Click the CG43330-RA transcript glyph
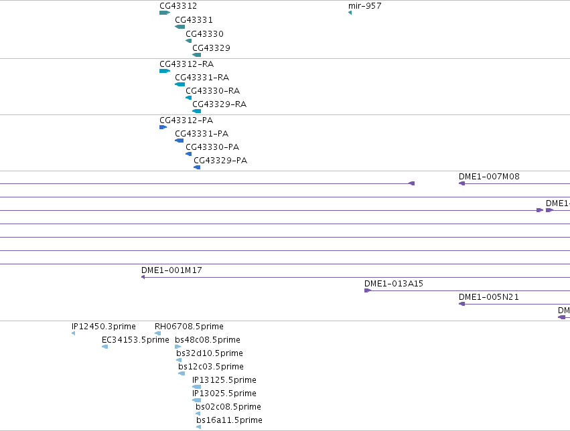570x431 pixels. pos(189,98)
